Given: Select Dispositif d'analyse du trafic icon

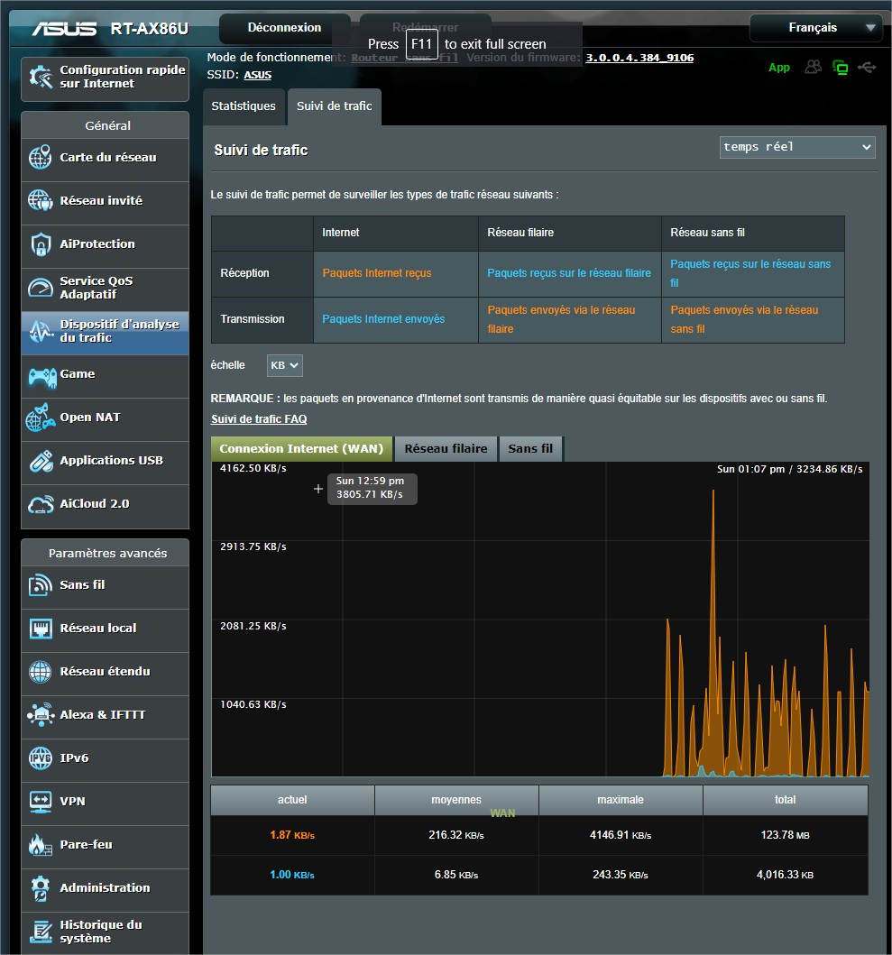Looking at the screenshot, I should [41, 331].
